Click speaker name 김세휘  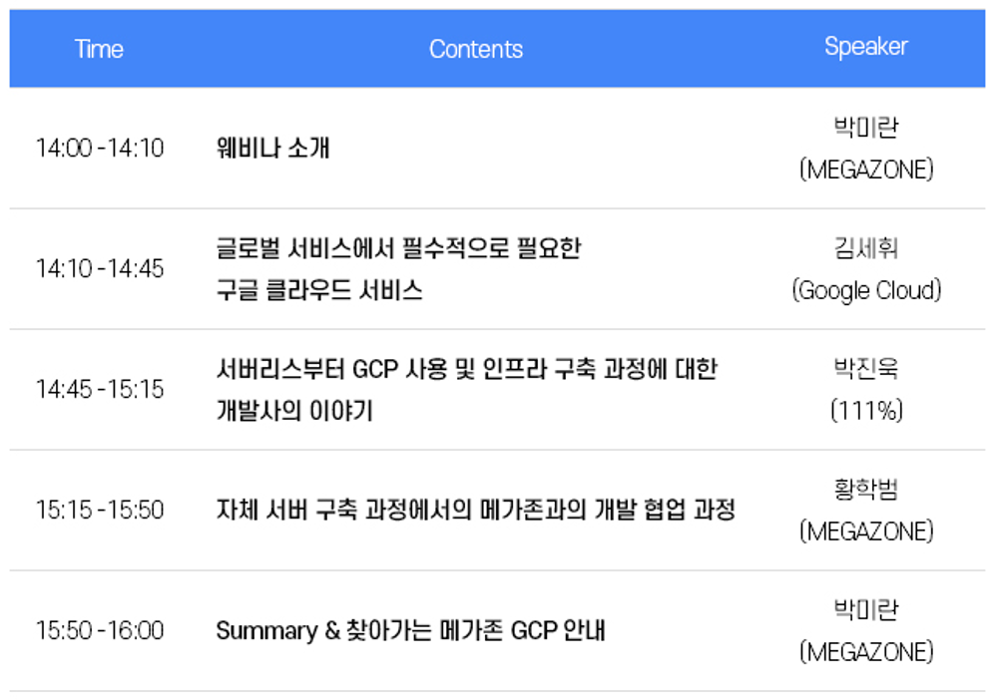pyautogui.click(x=866, y=248)
